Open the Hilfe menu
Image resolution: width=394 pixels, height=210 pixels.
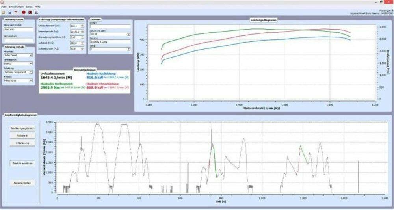[x=37, y=7]
